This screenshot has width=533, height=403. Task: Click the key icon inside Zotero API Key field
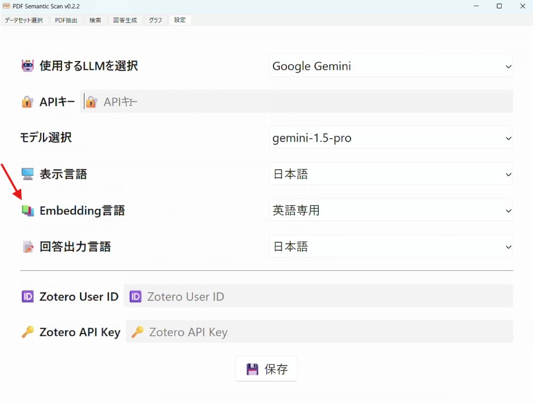pyautogui.click(x=138, y=332)
